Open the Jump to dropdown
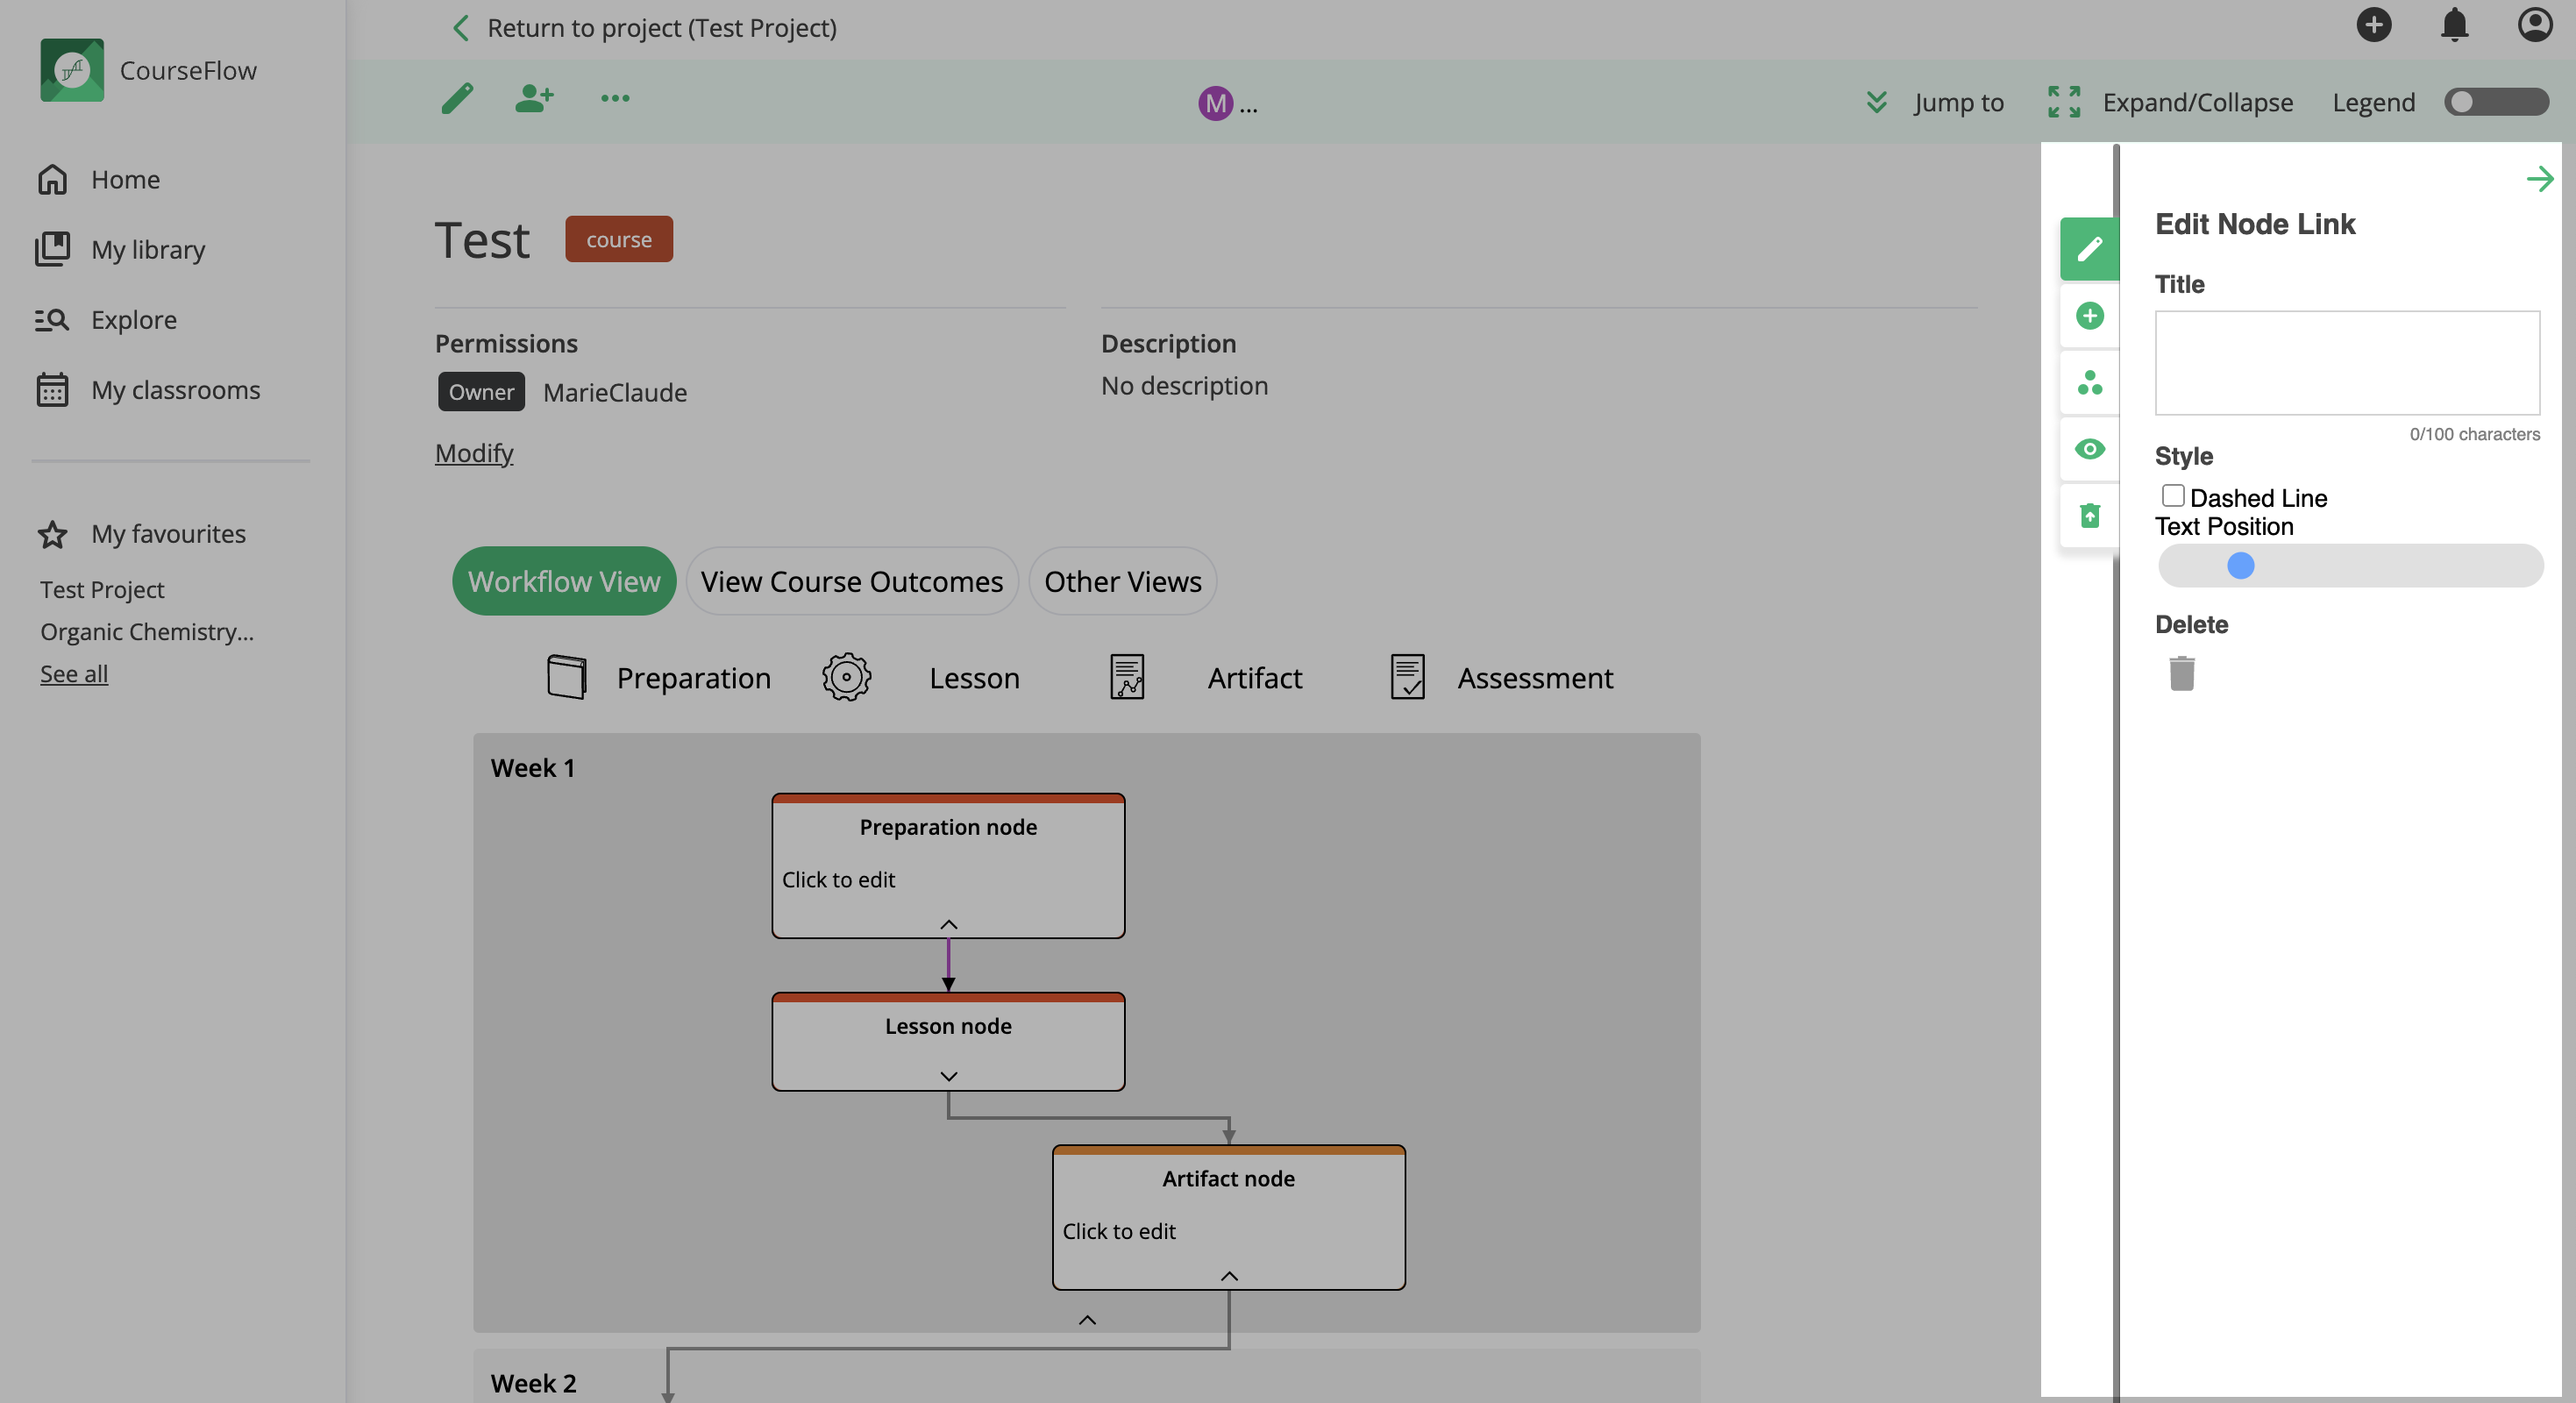 (x=1935, y=102)
